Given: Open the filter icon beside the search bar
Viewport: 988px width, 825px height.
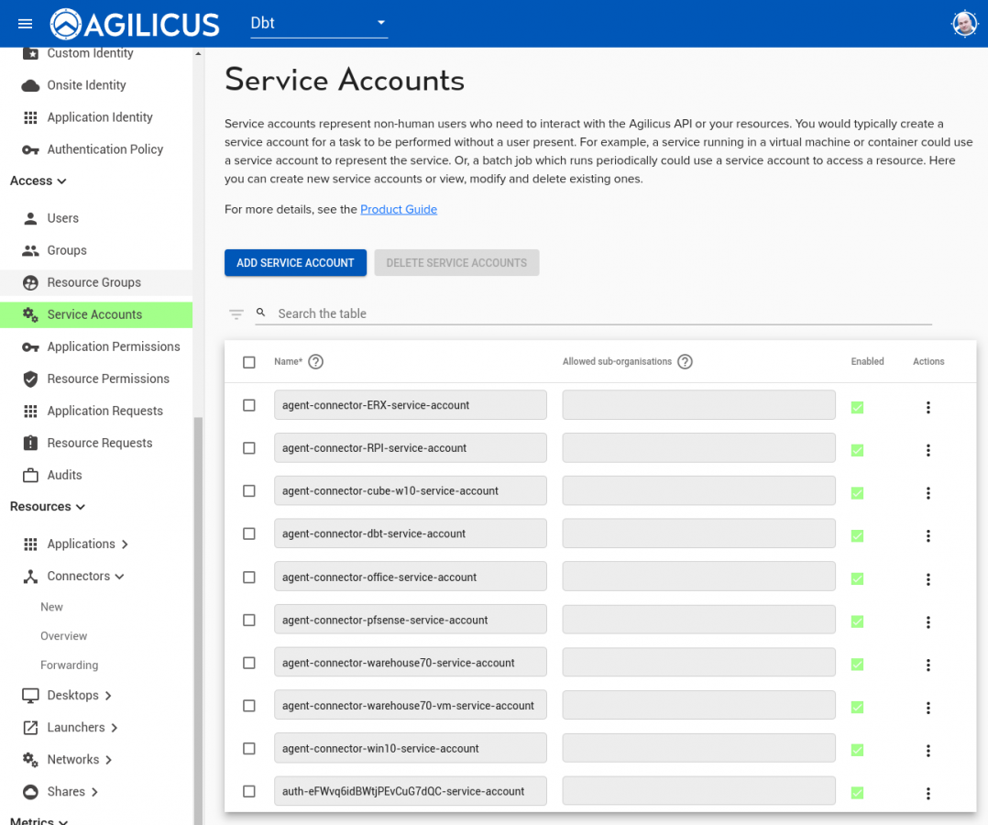Looking at the screenshot, I should coord(236,313).
